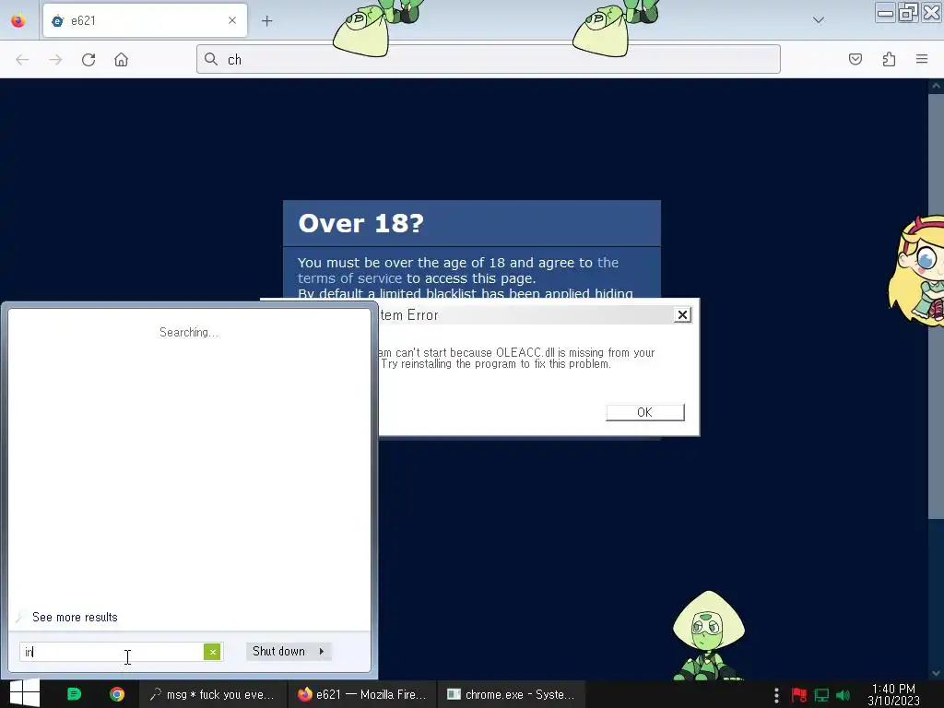Click the address bar containing 'ch'
Viewport: 944px width, 708px height.
pos(489,59)
